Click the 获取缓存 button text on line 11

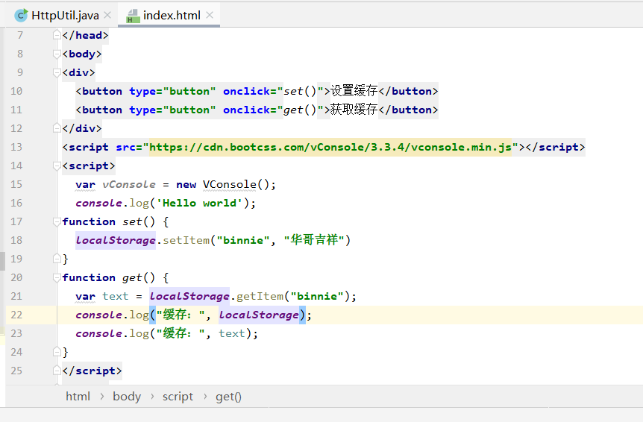tap(354, 110)
